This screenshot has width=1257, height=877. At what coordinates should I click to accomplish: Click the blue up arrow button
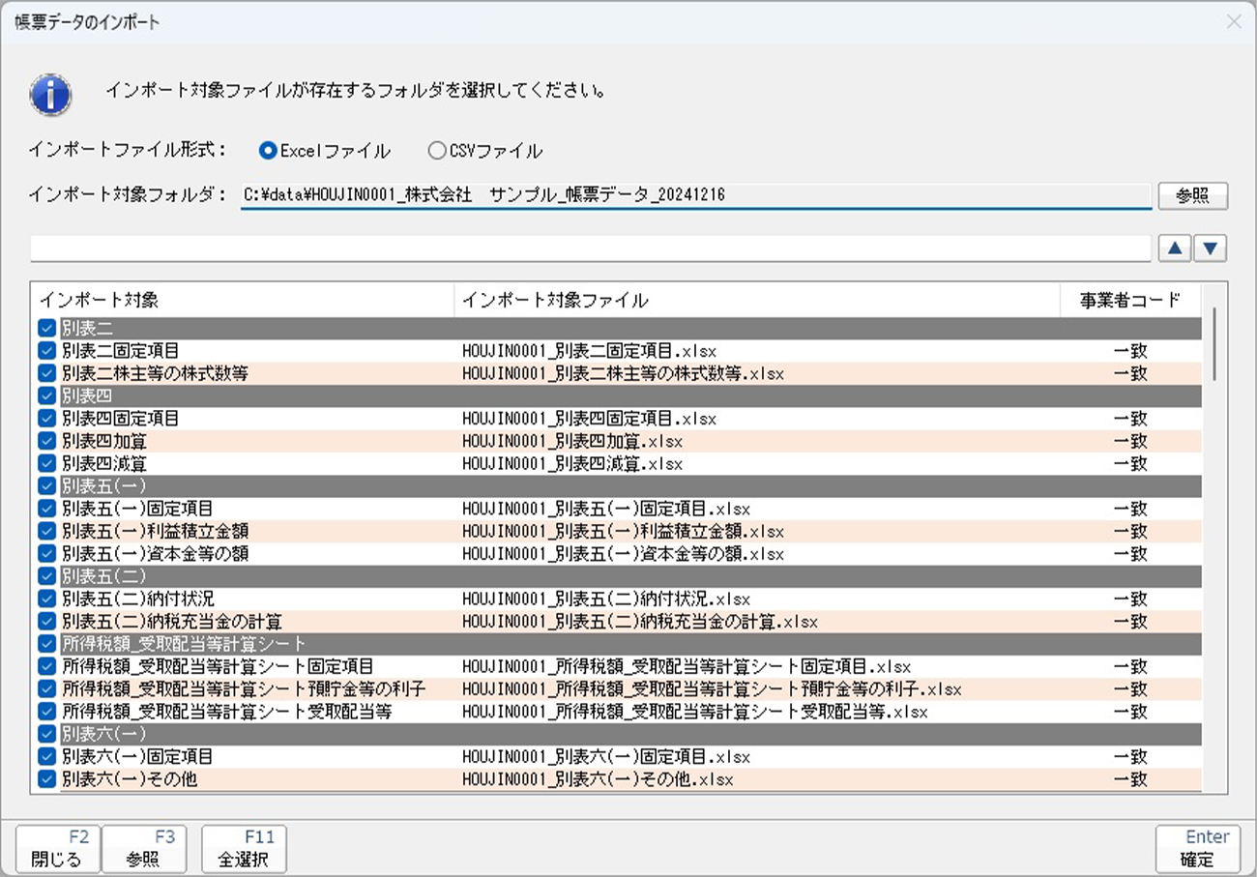pos(1175,248)
